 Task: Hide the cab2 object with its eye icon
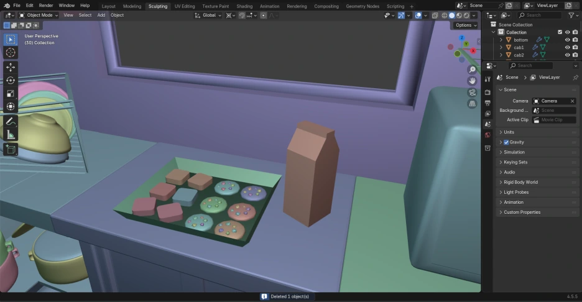[x=567, y=55]
